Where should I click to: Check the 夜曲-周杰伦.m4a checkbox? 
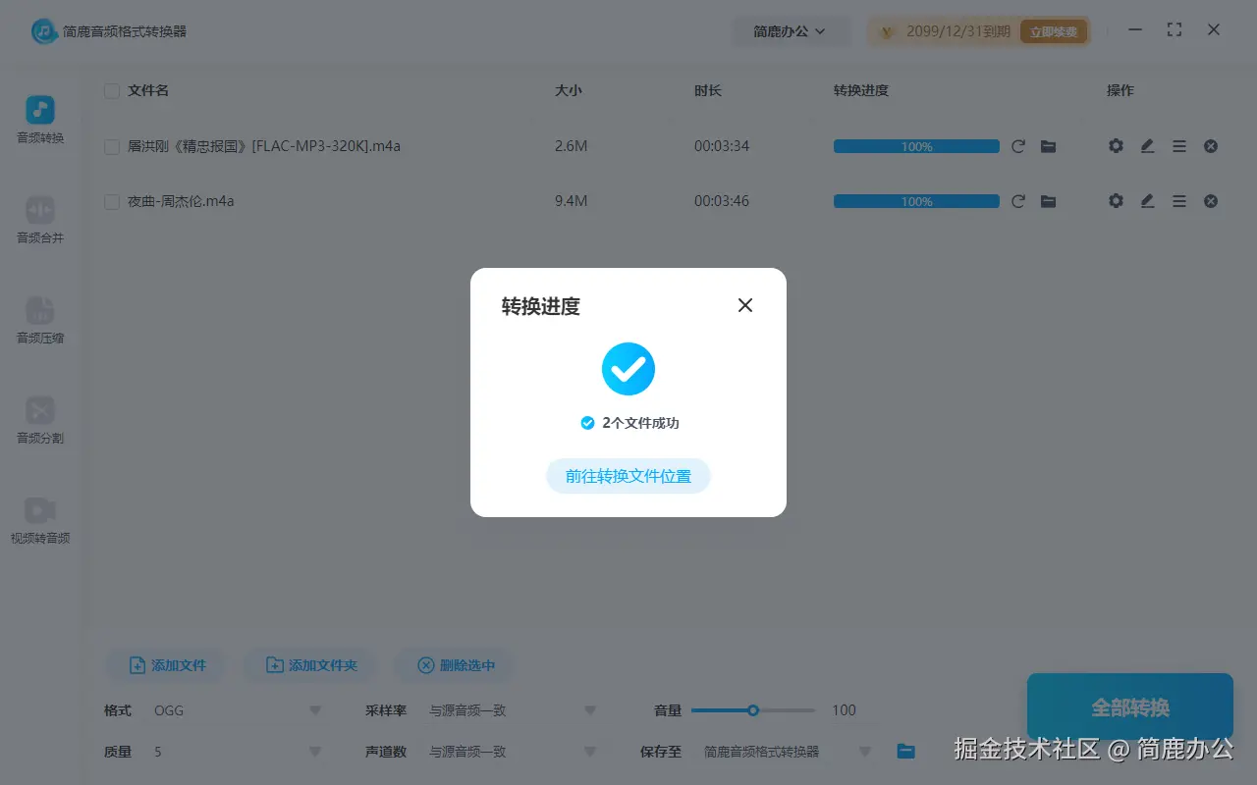pyautogui.click(x=112, y=202)
